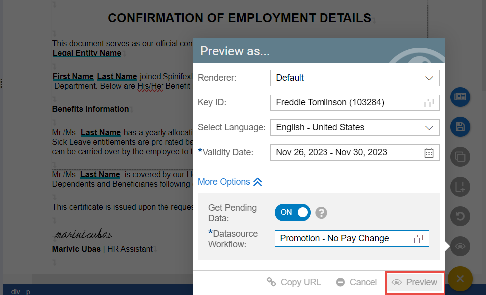Open the Key ID lookup picker icon
Screen dimensions: 486x295
point(429,103)
